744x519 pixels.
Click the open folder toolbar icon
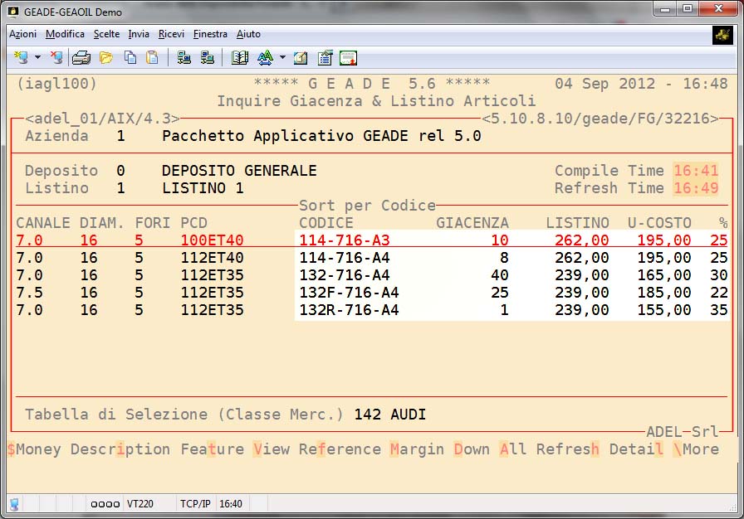click(105, 57)
